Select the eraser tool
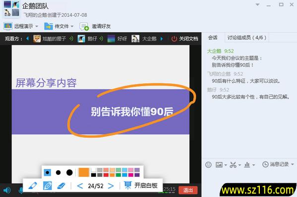 pyautogui.click(x=61, y=186)
